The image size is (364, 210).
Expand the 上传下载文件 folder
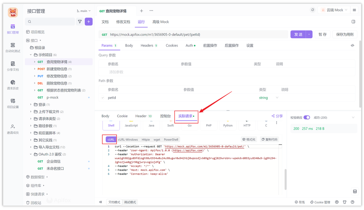pyautogui.click(x=31, y=112)
